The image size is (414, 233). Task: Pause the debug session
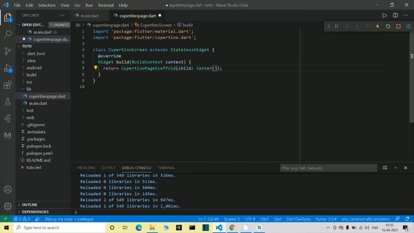point(336,27)
